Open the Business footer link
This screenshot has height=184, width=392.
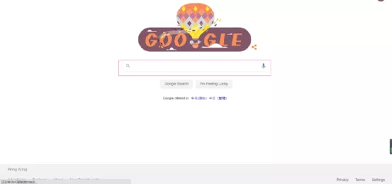pos(39,179)
